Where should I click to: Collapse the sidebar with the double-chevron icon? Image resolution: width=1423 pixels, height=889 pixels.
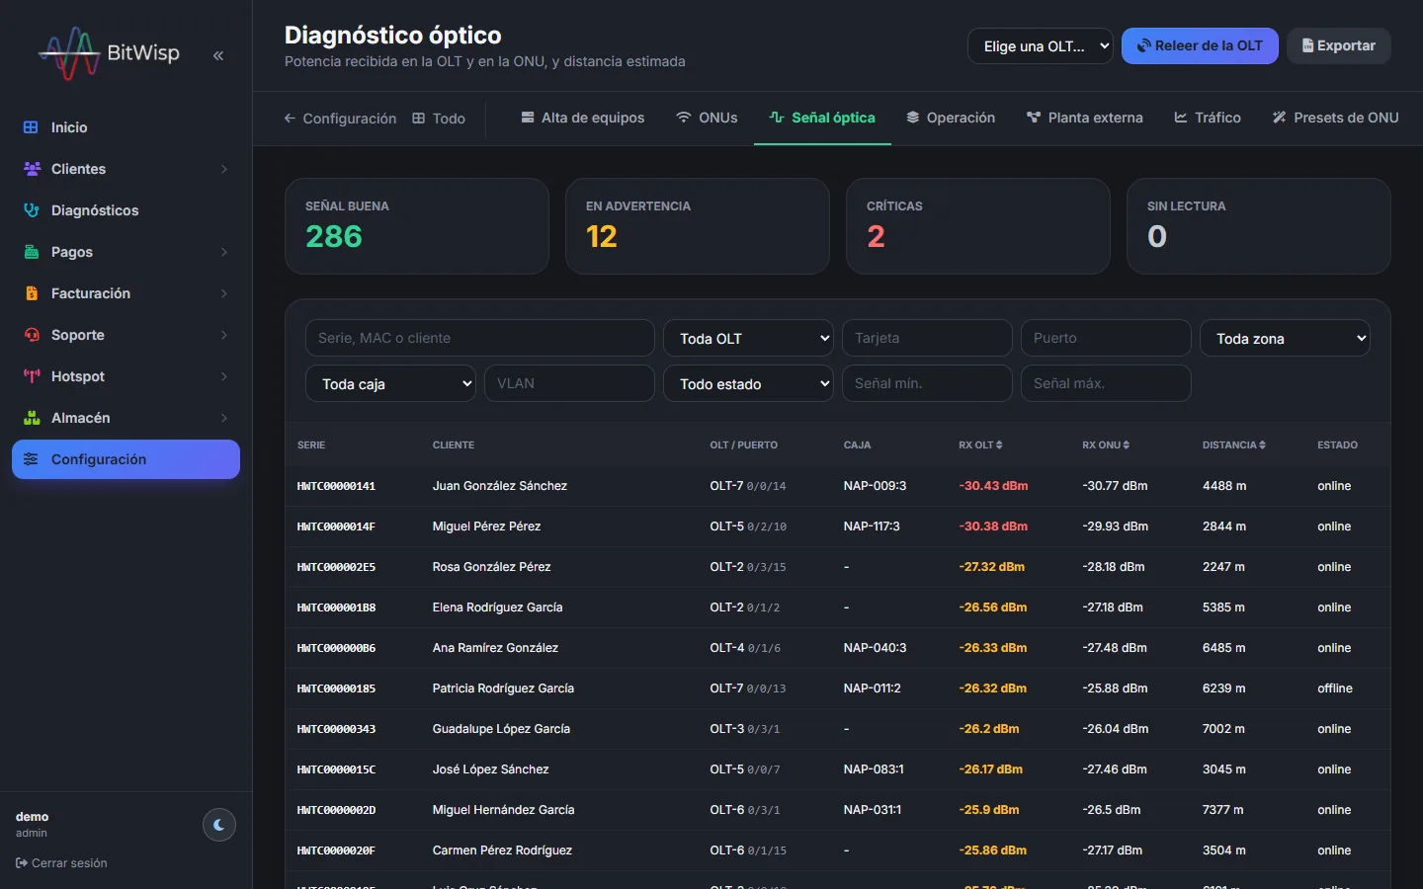218,55
